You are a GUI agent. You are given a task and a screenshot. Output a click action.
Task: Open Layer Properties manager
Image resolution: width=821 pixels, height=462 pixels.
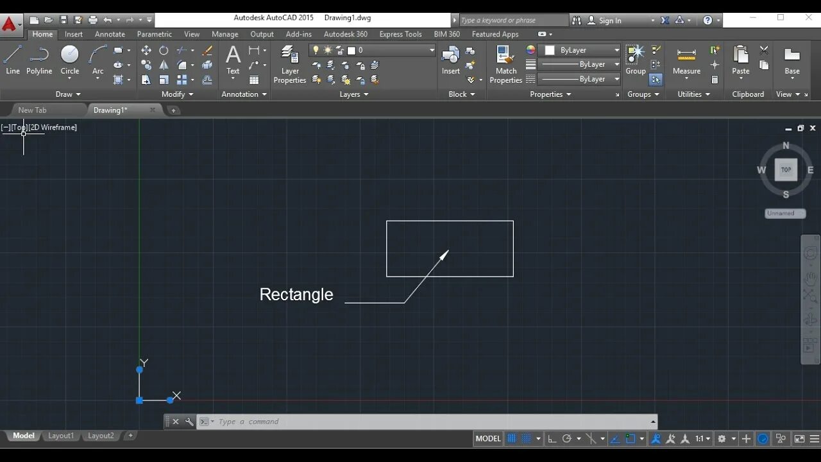pos(290,64)
